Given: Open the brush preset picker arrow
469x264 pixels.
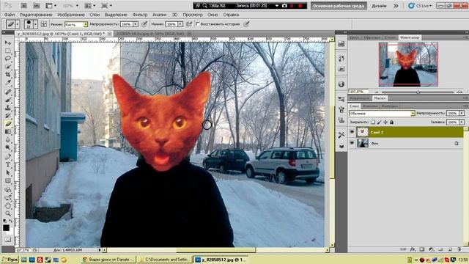Looking at the screenshot, I should point(35,24).
